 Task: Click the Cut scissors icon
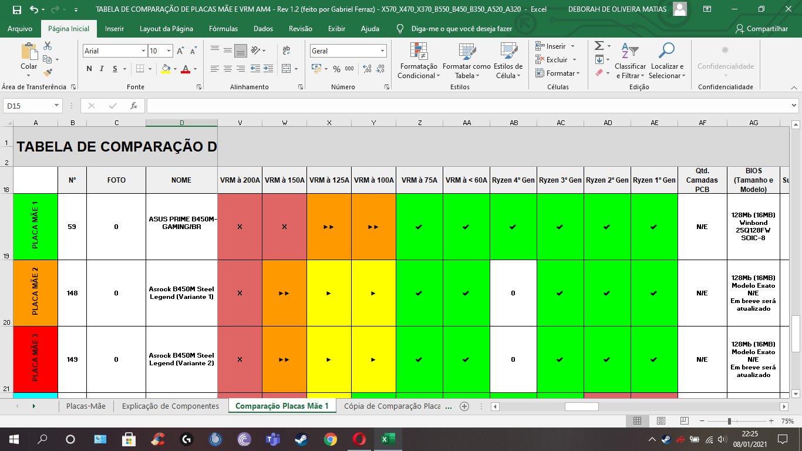pyautogui.click(x=48, y=46)
